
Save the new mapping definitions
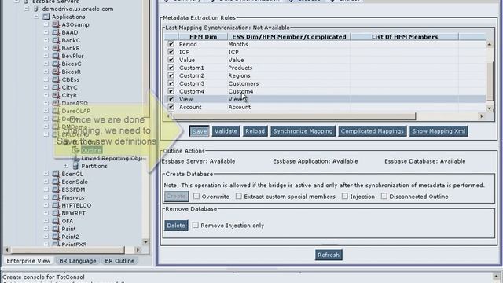click(x=199, y=131)
